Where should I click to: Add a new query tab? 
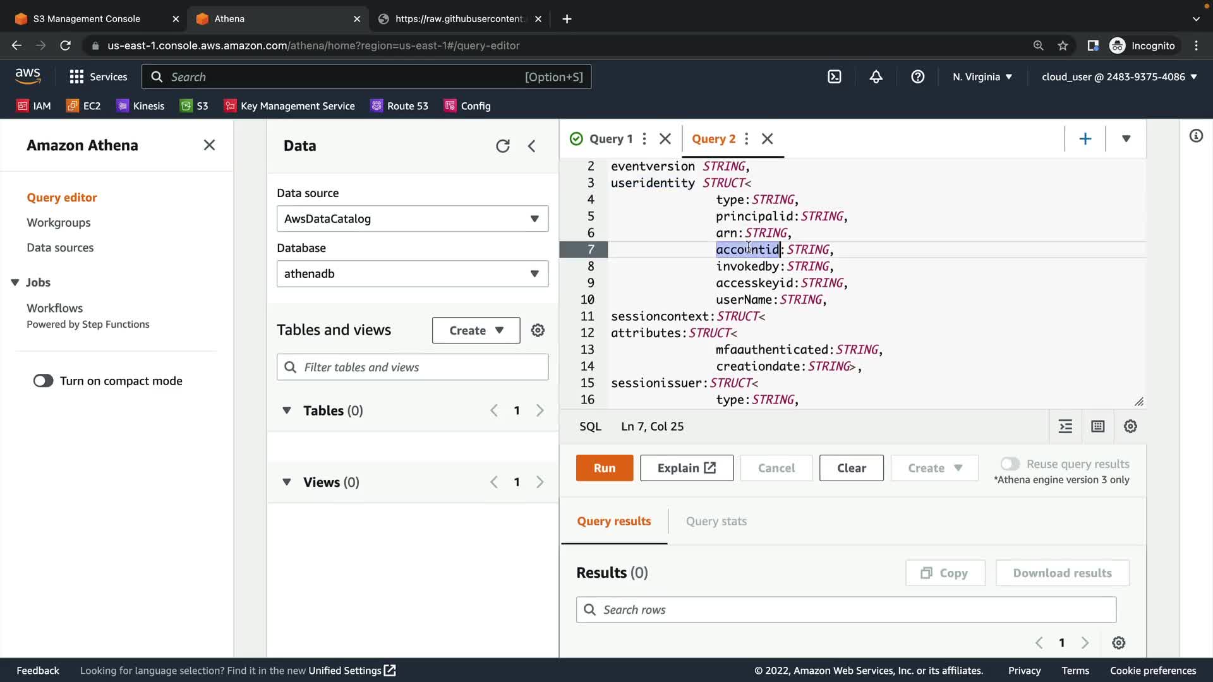coord(1085,139)
